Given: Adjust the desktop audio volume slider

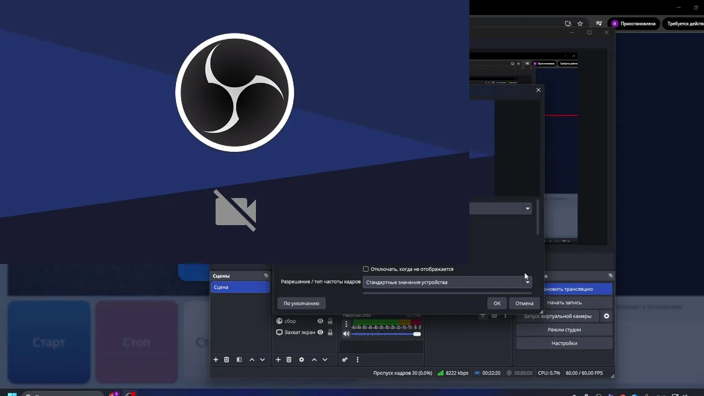Looking at the screenshot, I should click(386, 334).
